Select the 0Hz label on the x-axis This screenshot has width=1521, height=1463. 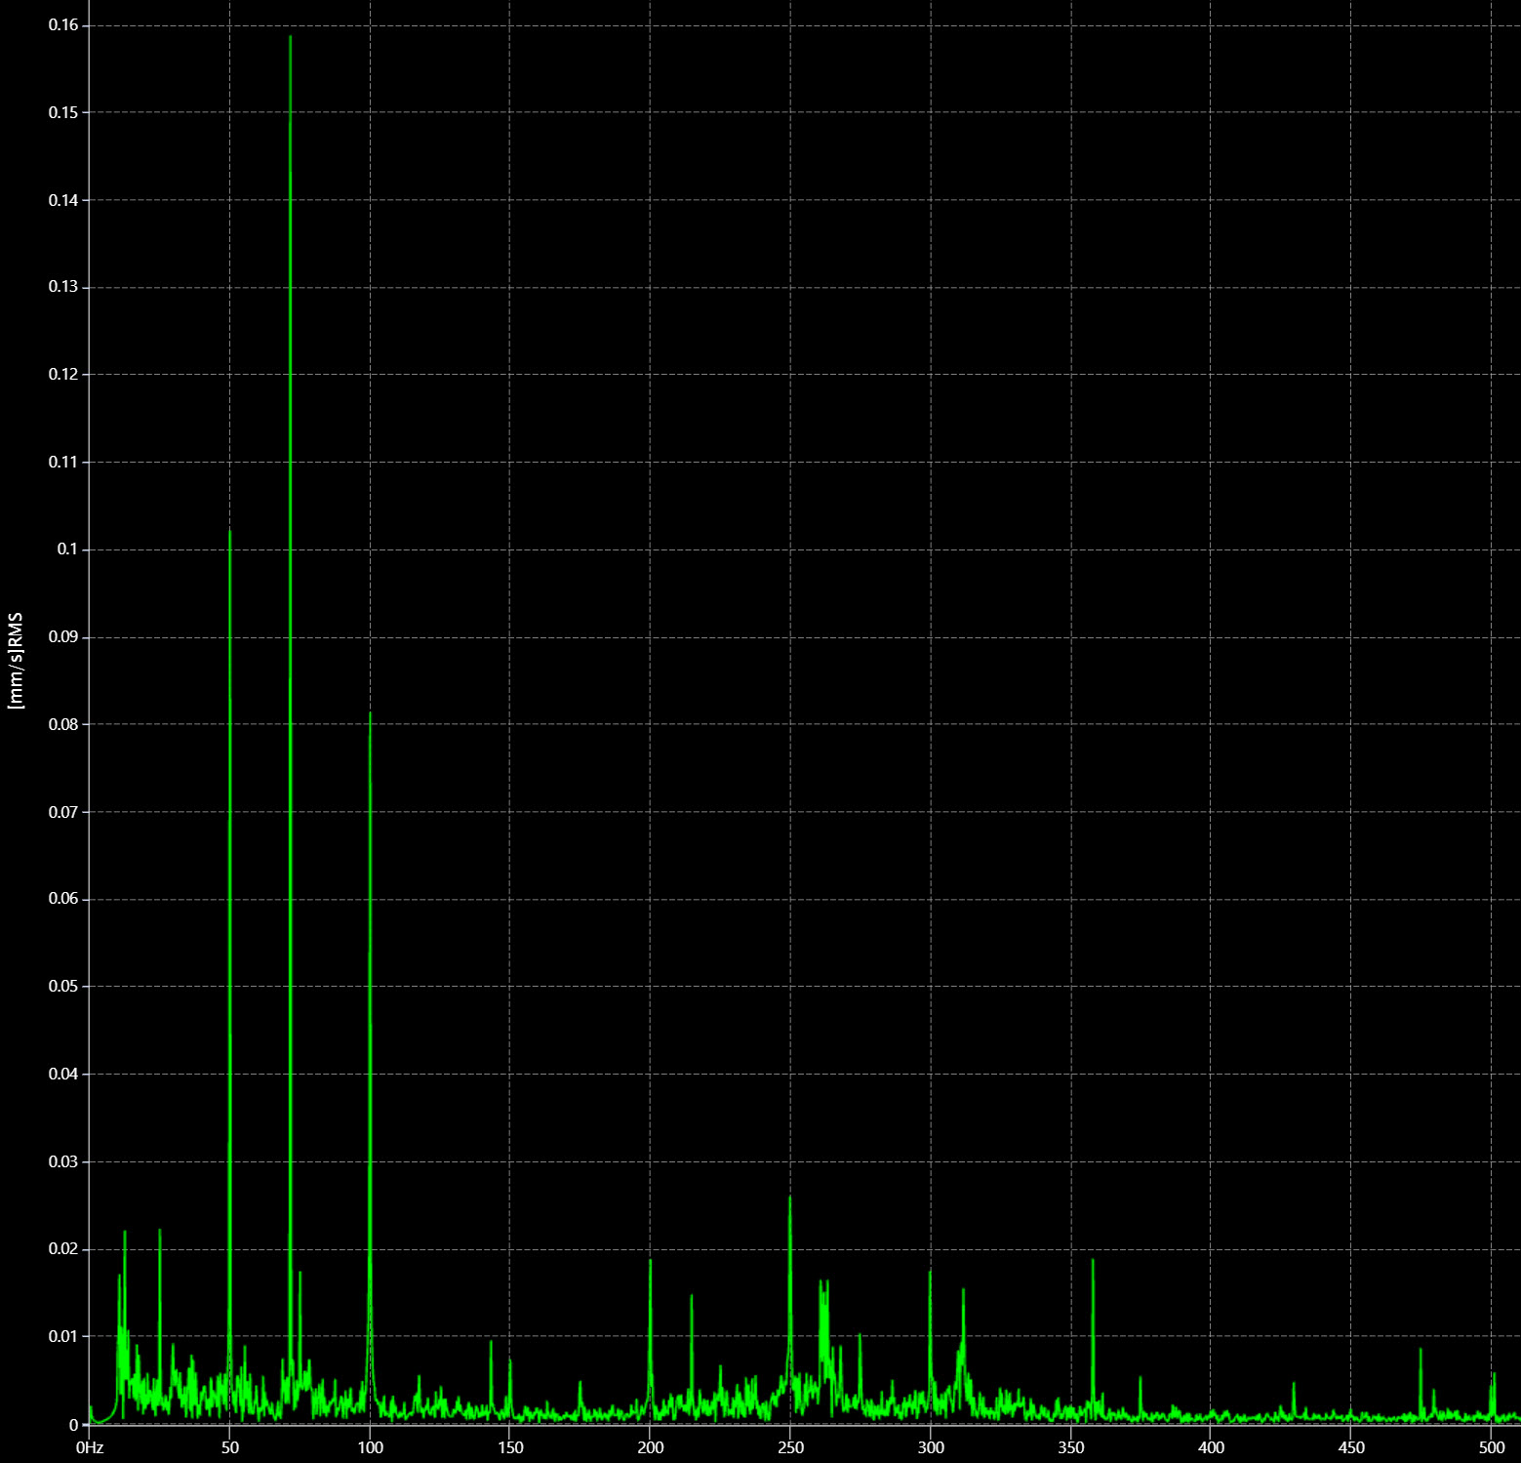tap(91, 1446)
